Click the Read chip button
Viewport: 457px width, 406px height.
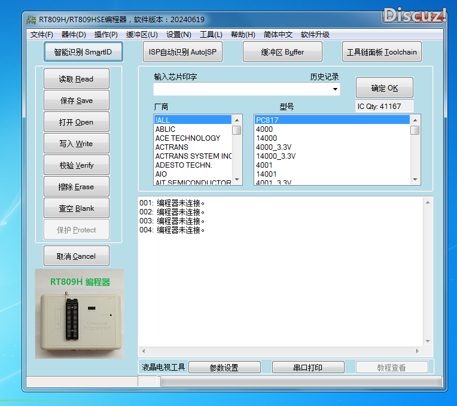click(77, 79)
